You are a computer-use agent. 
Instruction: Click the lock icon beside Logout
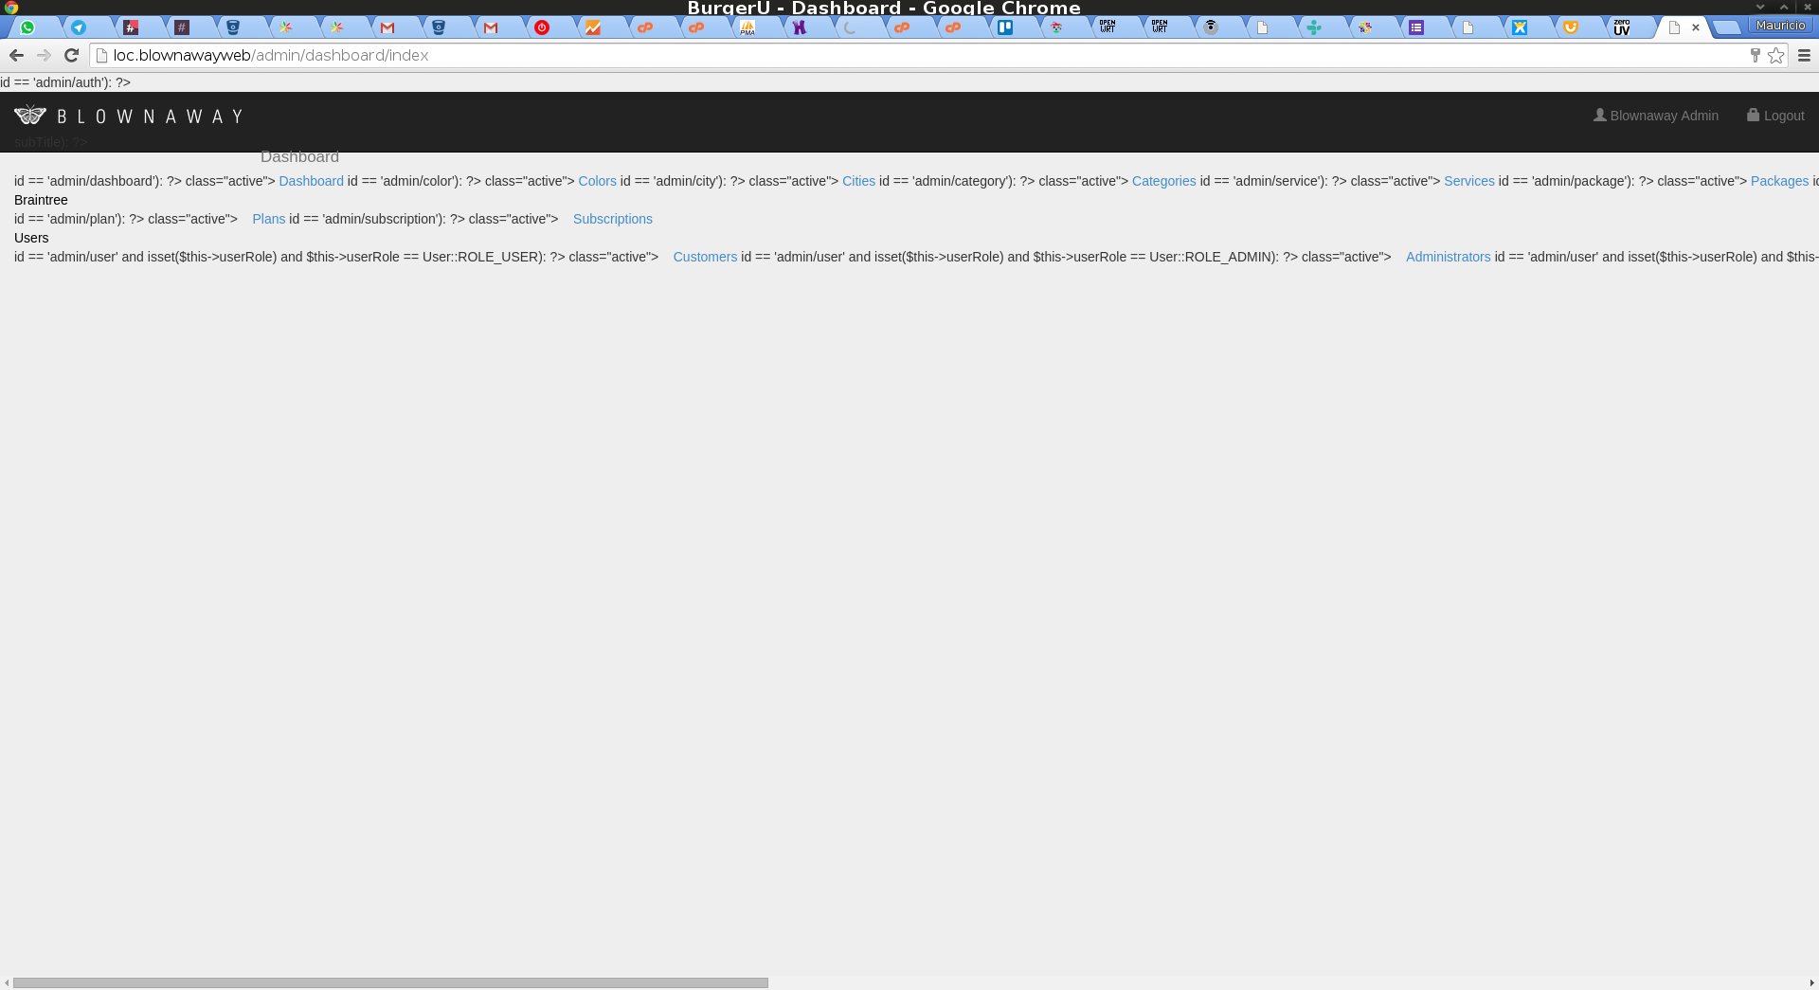1753,115
